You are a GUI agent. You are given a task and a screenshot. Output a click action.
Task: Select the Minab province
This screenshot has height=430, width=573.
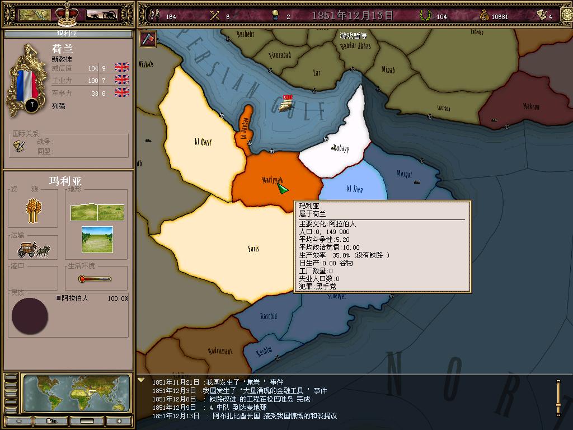388,69
